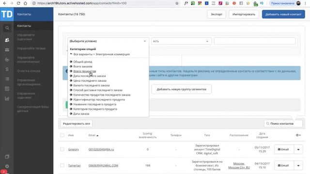This screenshot has height=174, width=310.
Task: Click the Email button for Tamerlan
Action: pos(283,165)
